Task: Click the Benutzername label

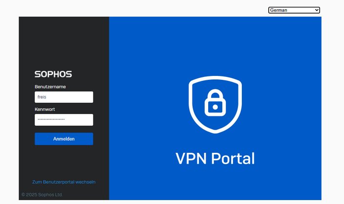Action: 50,87
